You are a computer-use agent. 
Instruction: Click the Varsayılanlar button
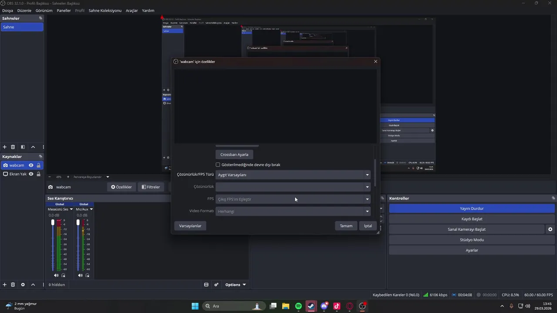click(190, 226)
